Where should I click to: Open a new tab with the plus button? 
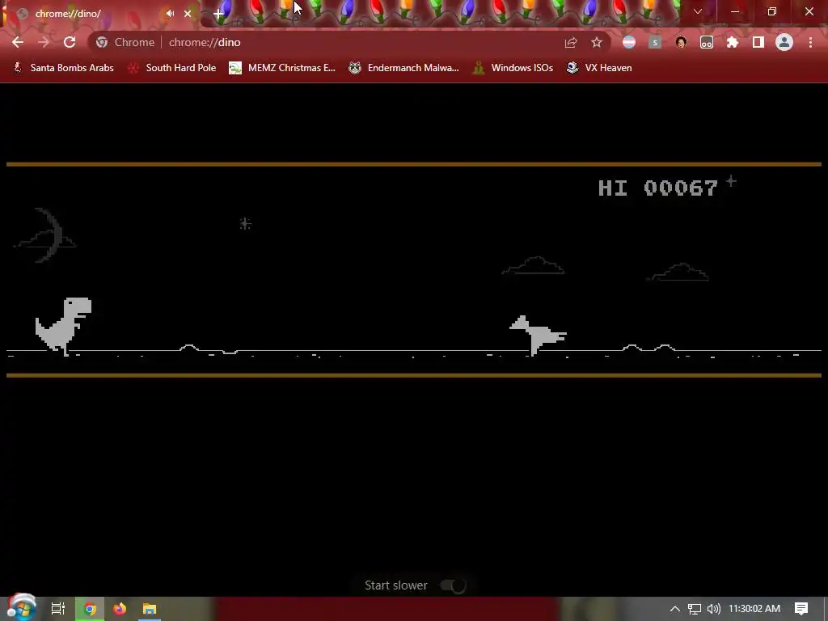(218, 14)
